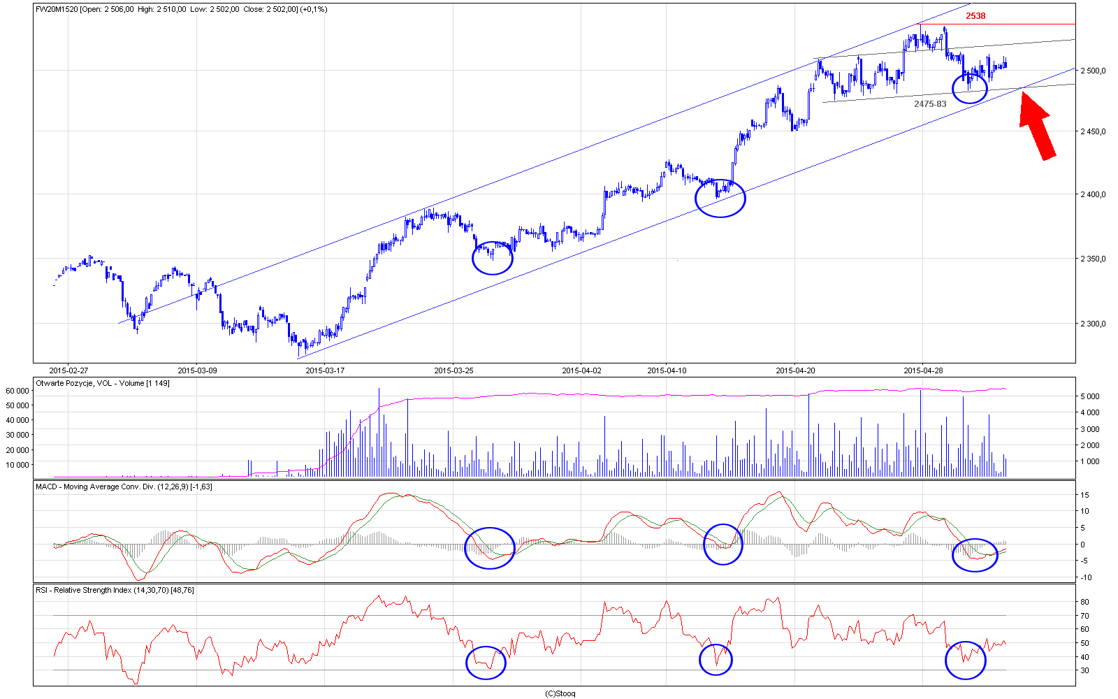Click the 2 300,0 price axis label
The height and width of the screenshot is (699, 1118).
[x=1093, y=324]
